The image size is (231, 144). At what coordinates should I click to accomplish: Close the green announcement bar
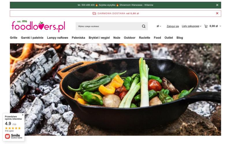tap(217, 5)
